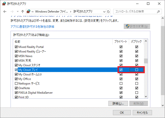Viewport: 165px width, 118px height.
Task: Close the 許可されたアプリ window
Action: click(x=159, y=4)
